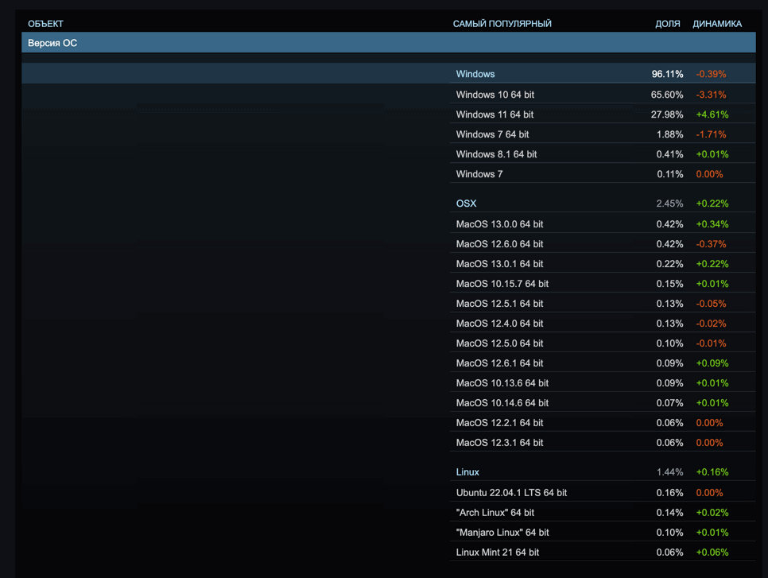Image resolution: width=768 pixels, height=578 pixels.
Task: Click the -3.31% change value
Action: 712,95
